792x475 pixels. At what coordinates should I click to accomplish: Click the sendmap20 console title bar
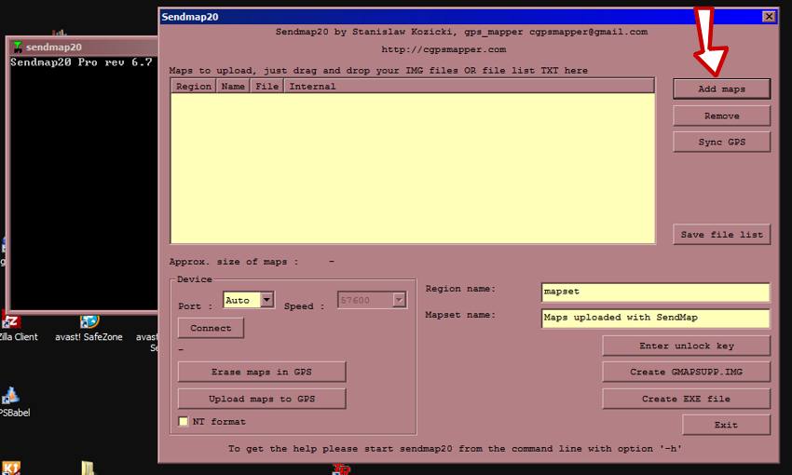[83, 47]
